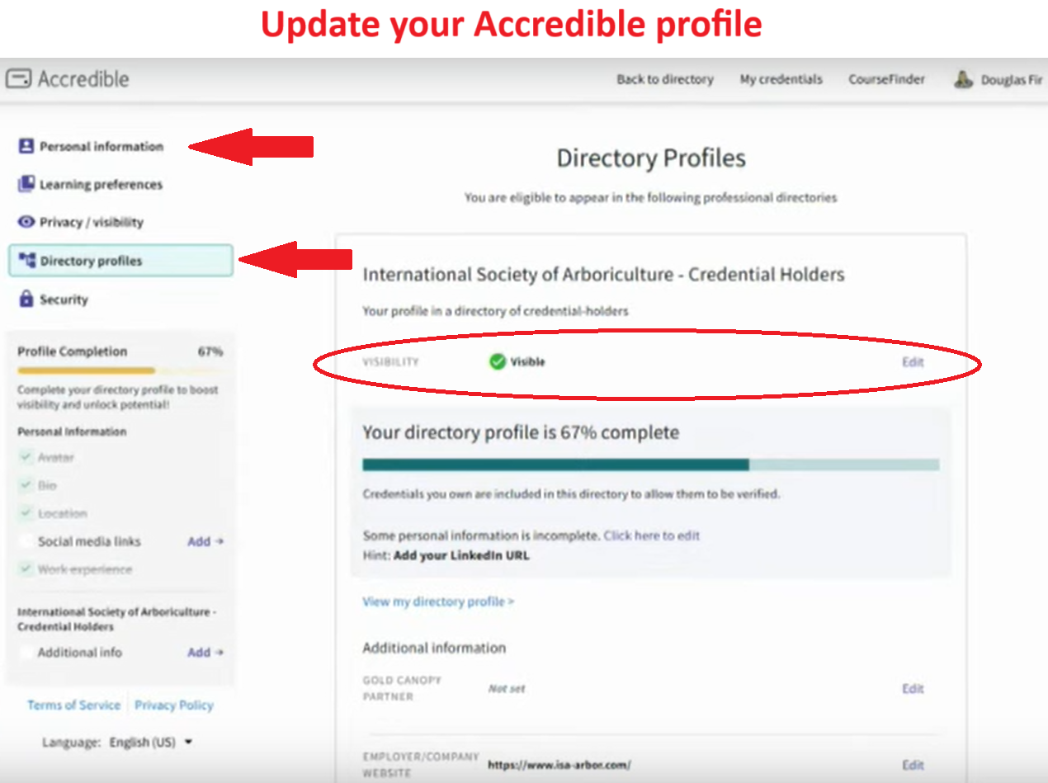
Task: Click the Accredible logo icon
Action: tap(19, 79)
